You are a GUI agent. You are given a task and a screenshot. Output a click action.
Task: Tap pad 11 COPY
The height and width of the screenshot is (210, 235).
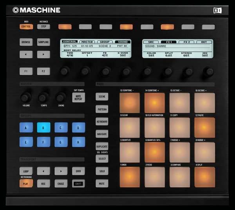click(180, 128)
